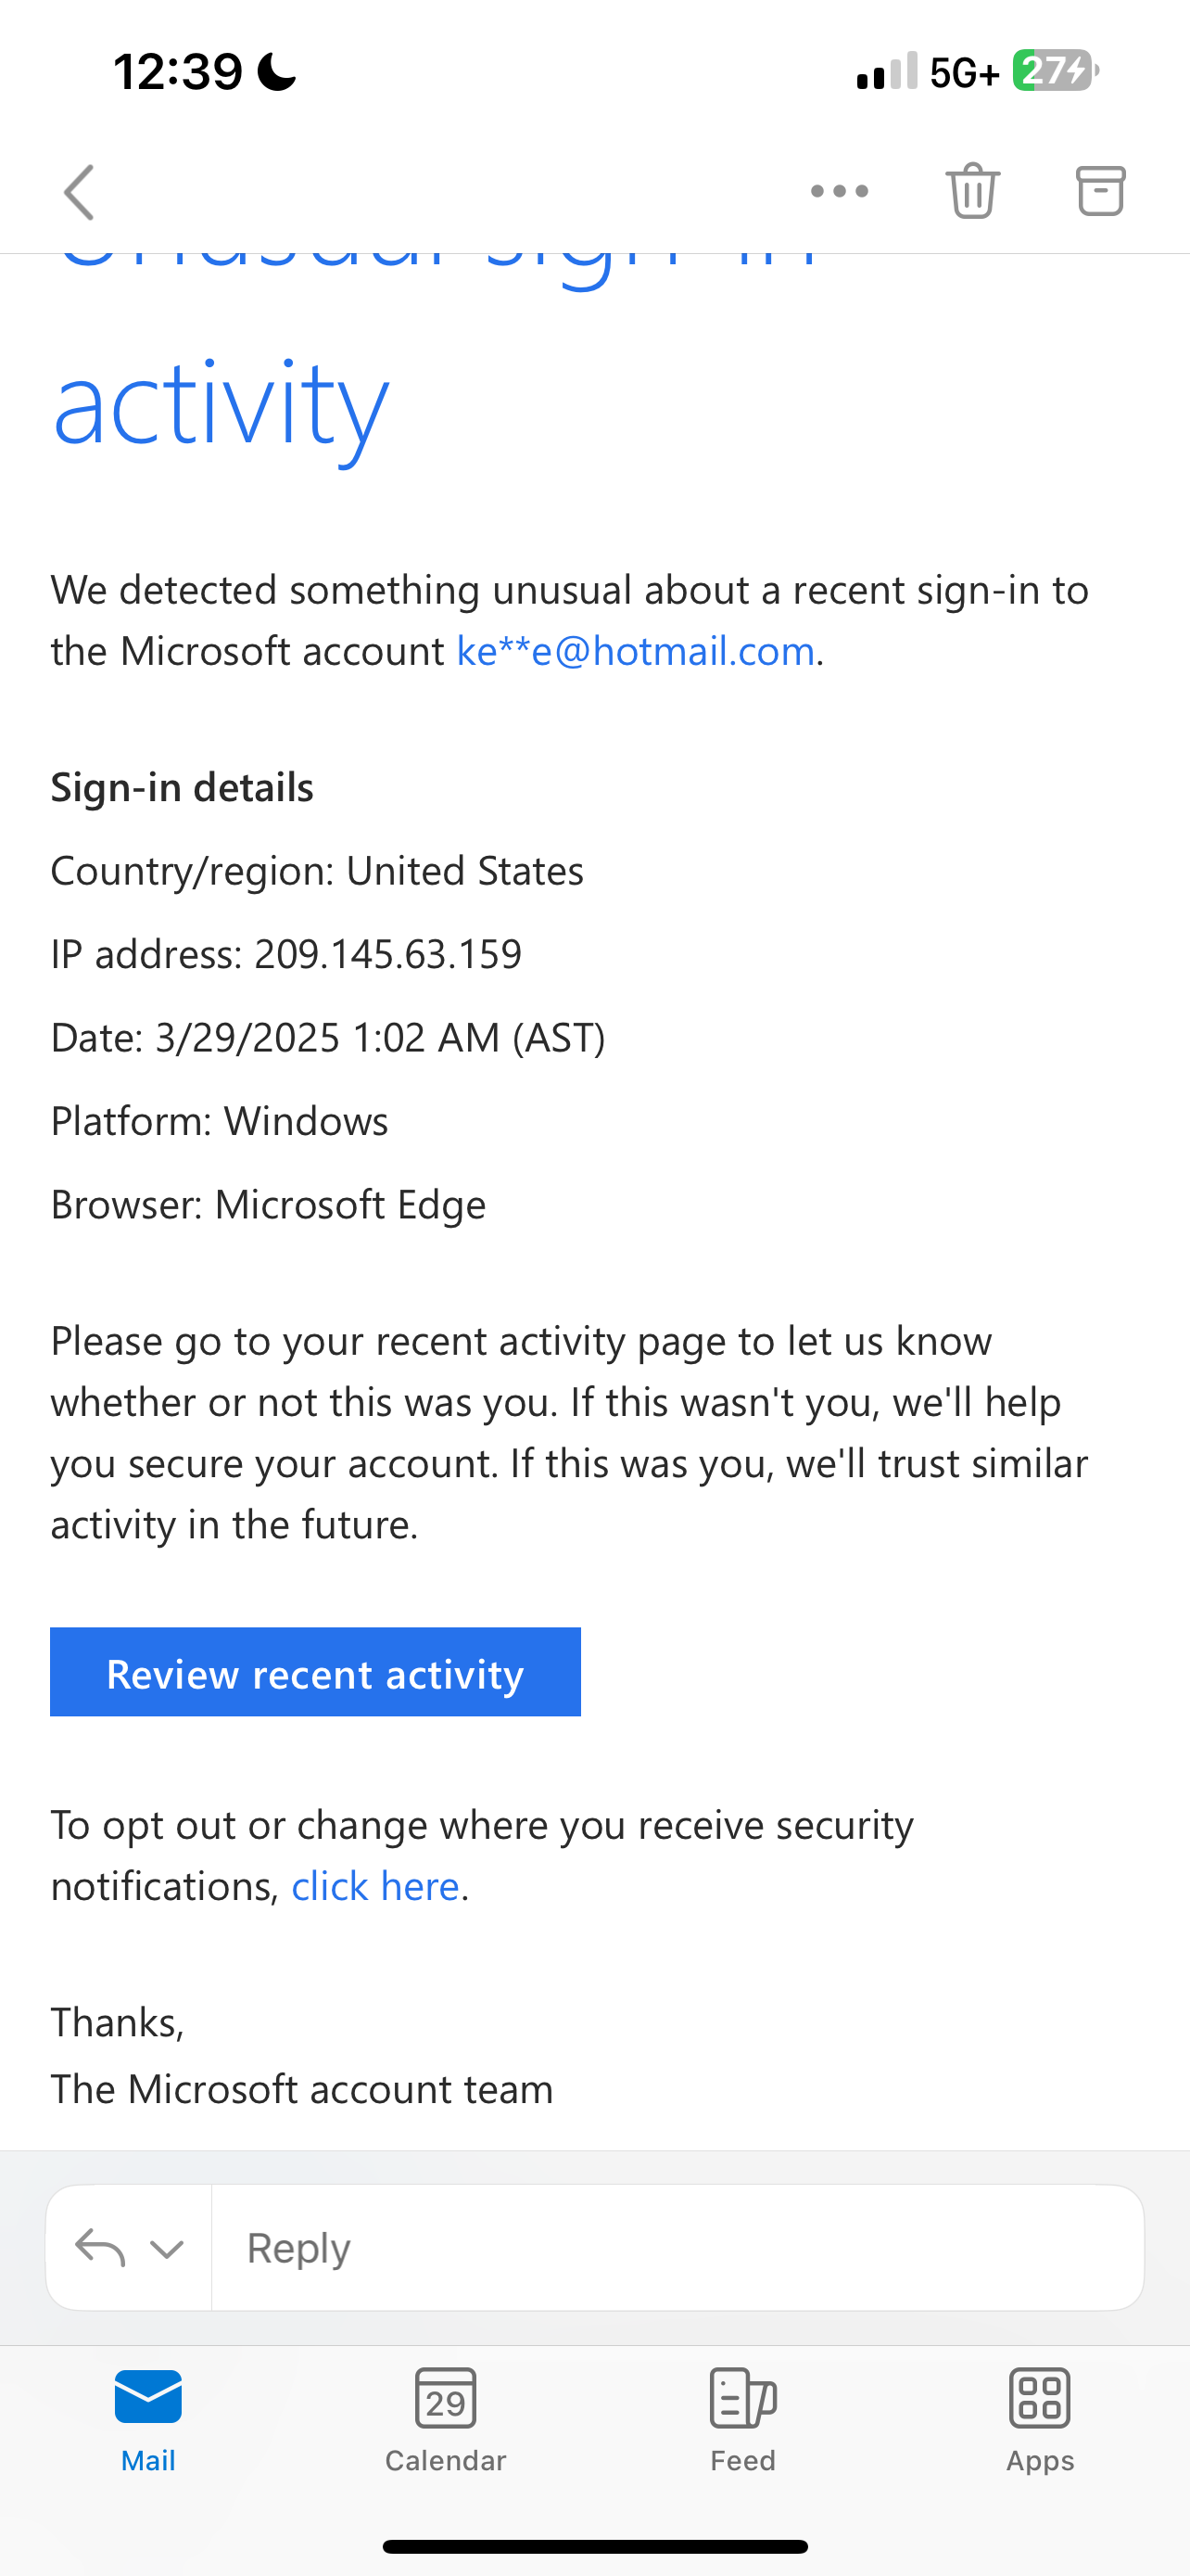The image size is (1190, 2576).
Task: Tap the 12:39 clock in status bar
Action: pyautogui.click(x=178, y=72)
